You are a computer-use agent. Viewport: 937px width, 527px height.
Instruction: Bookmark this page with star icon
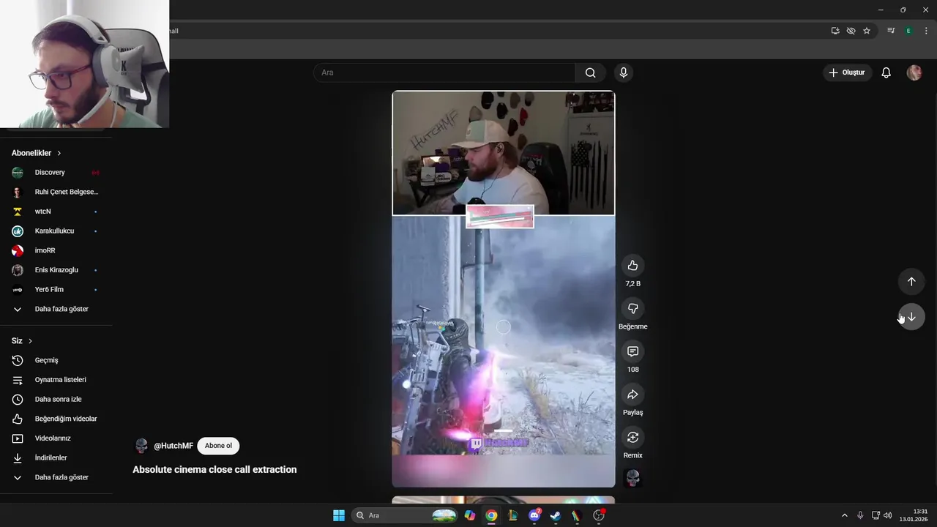pyautogui.click(x=867, y=31)
